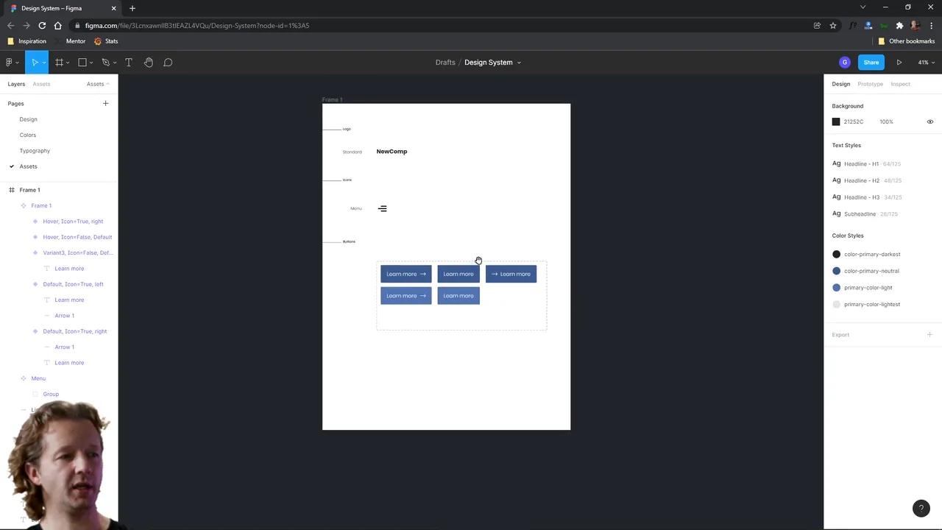This screenshot has height=530, width=942.
Task: Select the color-primary-neutral swatch
Action: 836,271
